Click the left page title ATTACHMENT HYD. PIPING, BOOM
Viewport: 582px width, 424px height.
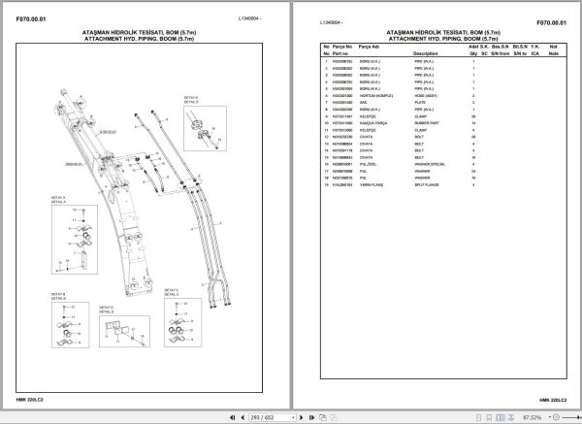tap(139, 39)
